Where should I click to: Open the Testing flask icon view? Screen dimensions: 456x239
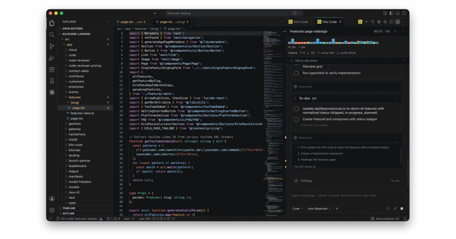[52, 81]
